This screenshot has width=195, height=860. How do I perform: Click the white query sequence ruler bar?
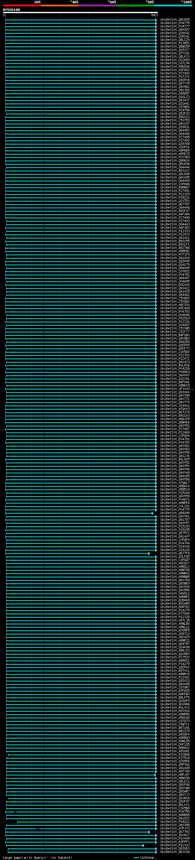[80, 13]
